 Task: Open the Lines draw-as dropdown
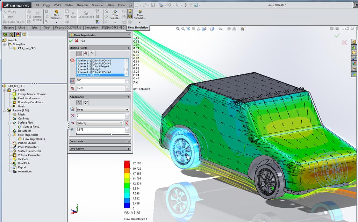point(102,109)
